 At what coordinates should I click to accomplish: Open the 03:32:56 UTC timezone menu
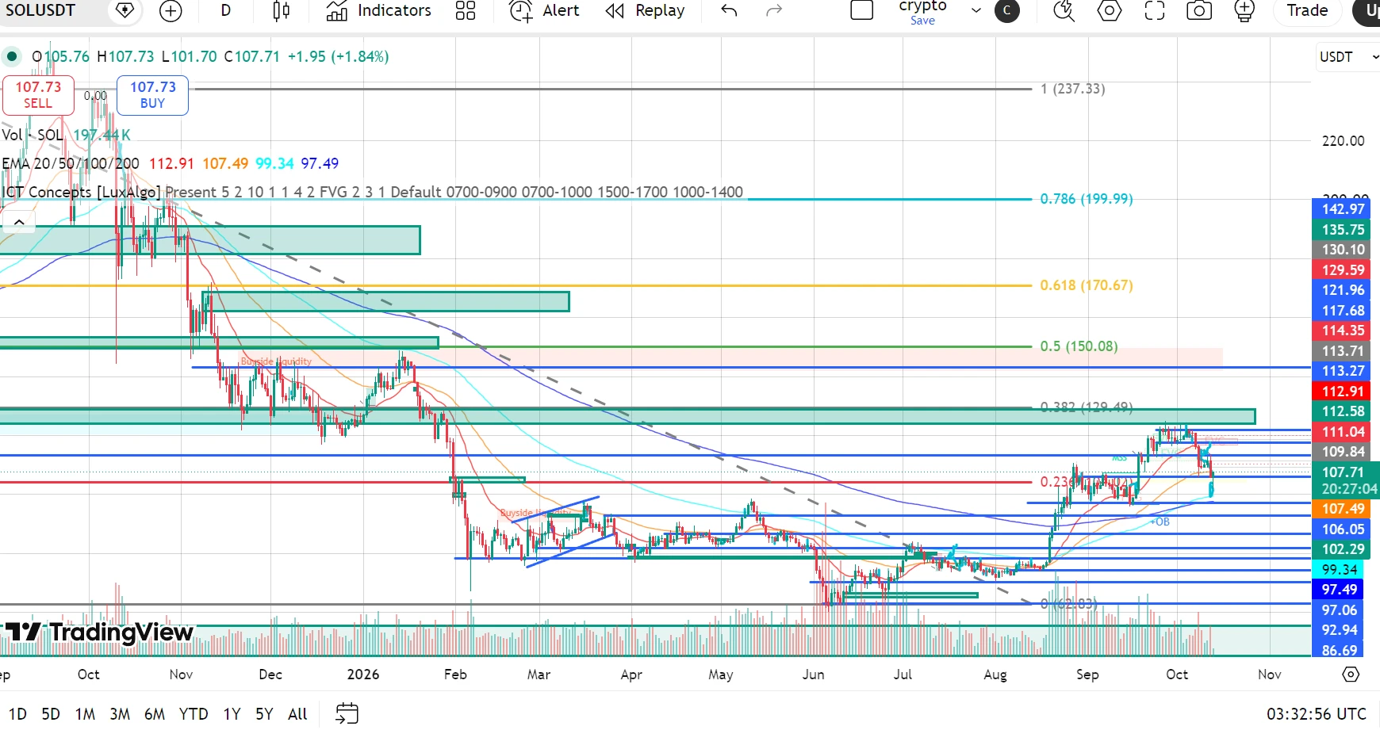1317,714
